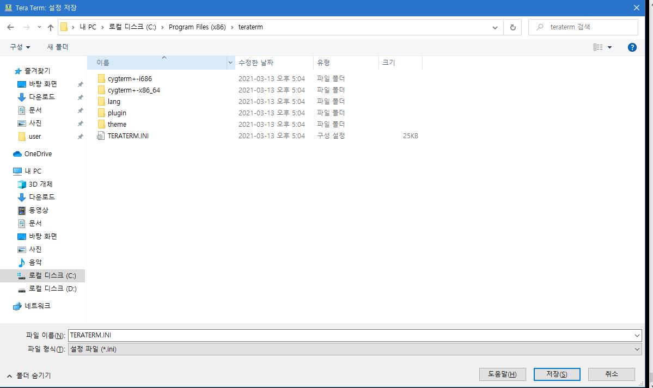Click the teraterm search box

[583, 27]
